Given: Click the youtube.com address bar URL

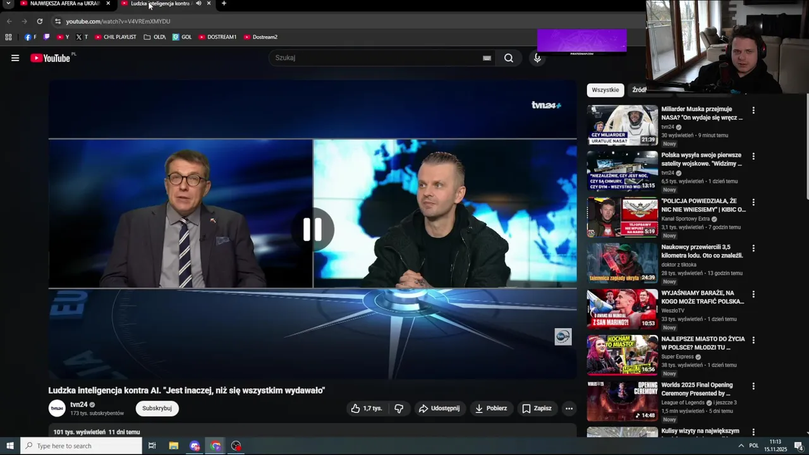Looking at the screenshot, I should tap(118, 21).
